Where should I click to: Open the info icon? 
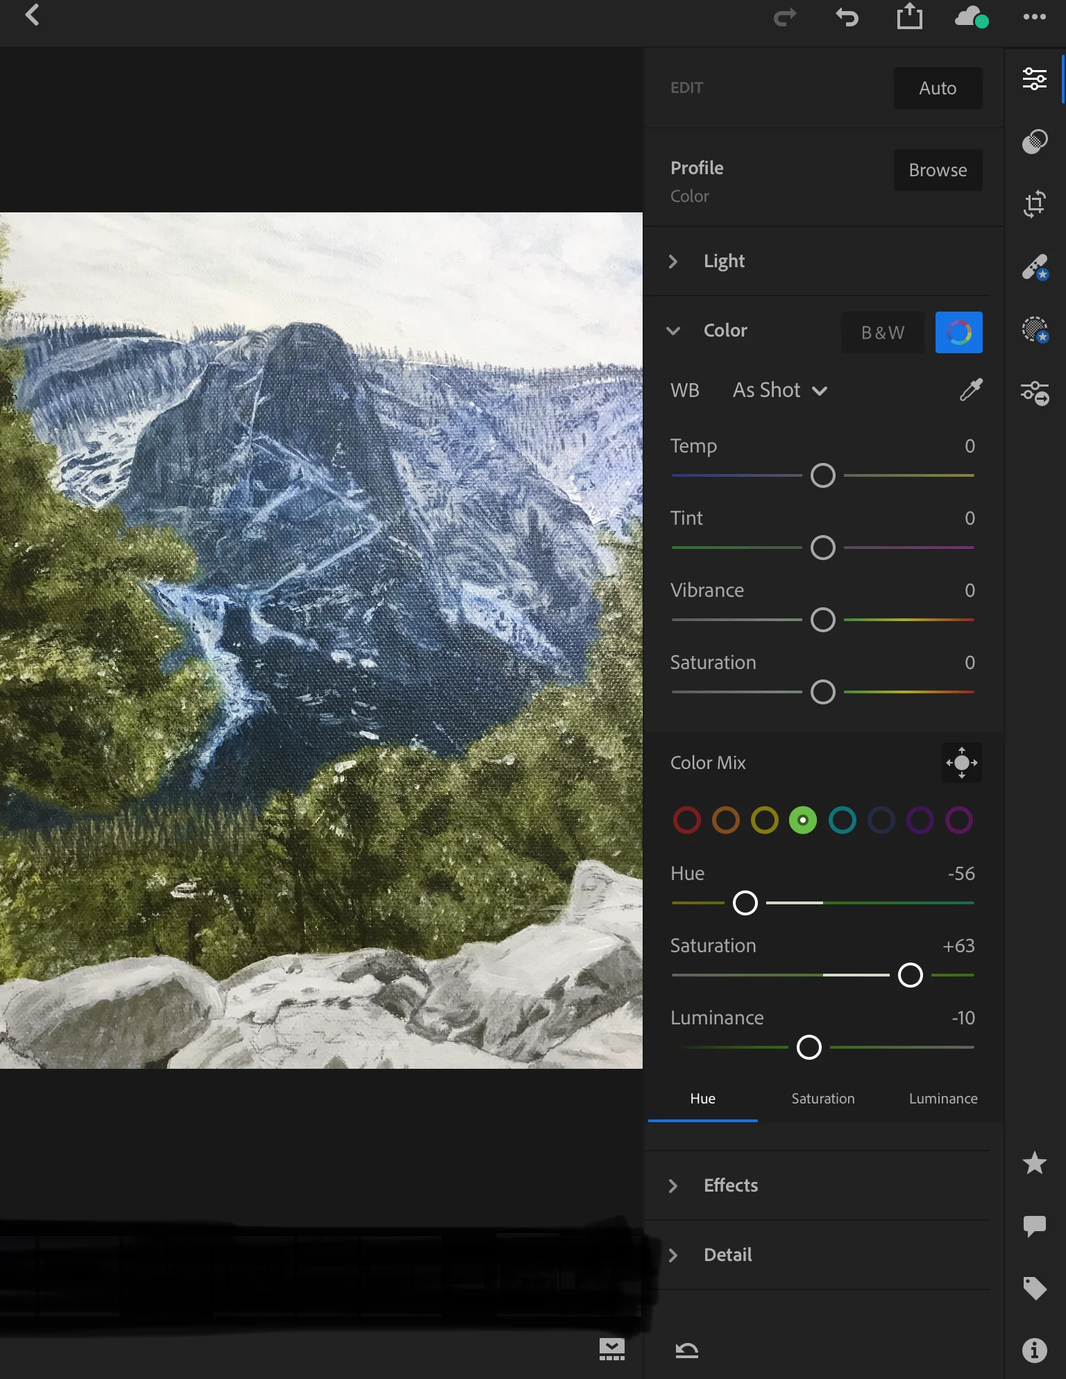click(x=1034, y=1350)
